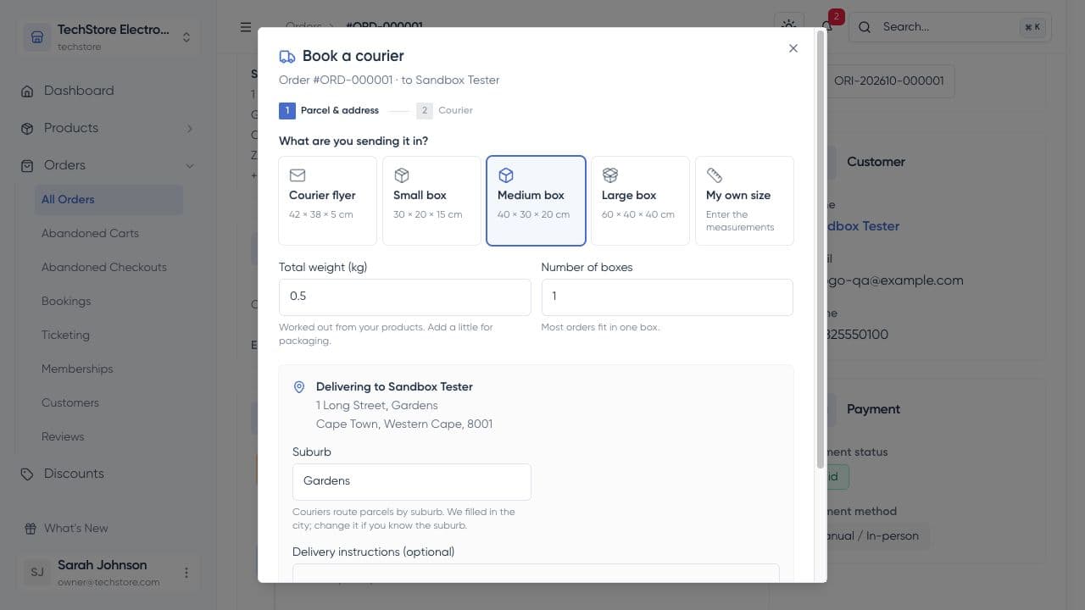The width and height of the screenshot is (1085, 610).
Task: Select step 1 Parcel & address
Action: [329, 110]
